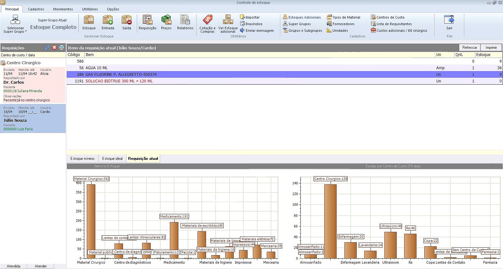
Task: Click Ver Estoque adicional icon
Action: 228,24
